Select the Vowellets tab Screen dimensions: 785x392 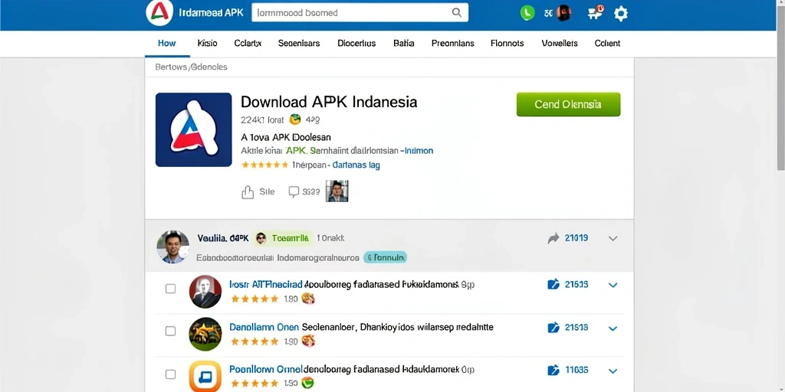[x=560, y=44]
